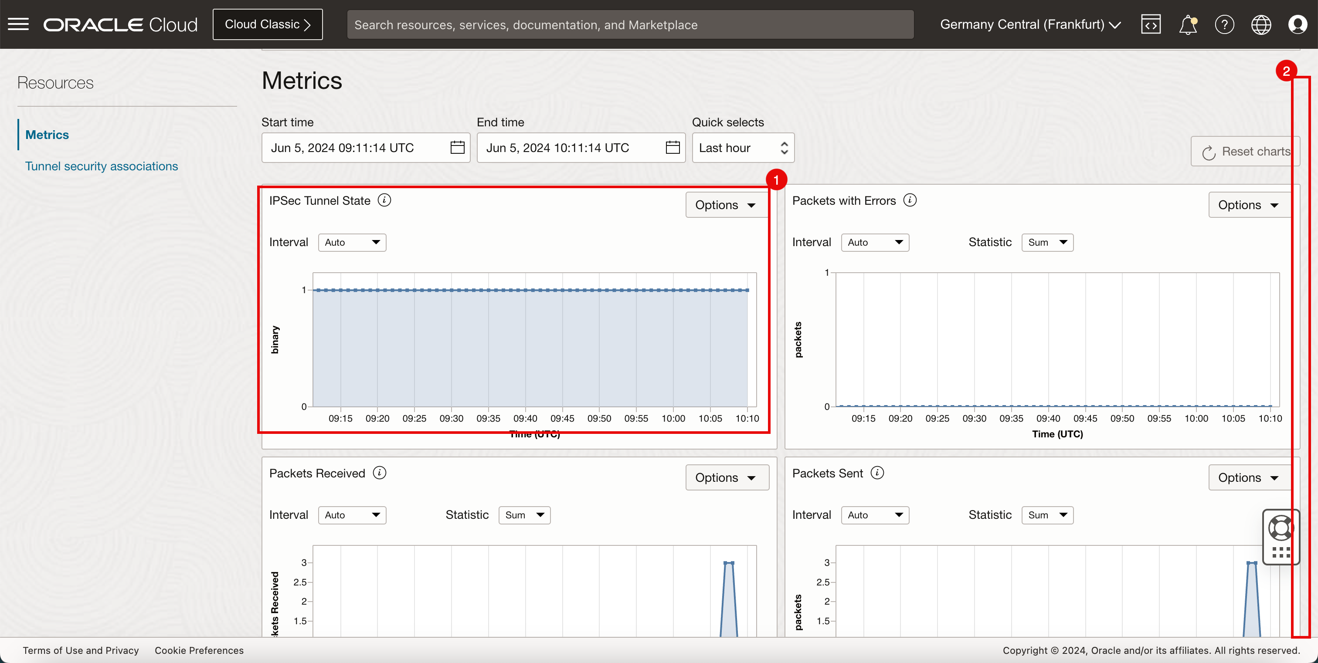Open the floating support lifebuoy widget
The image size is (1318, 663).
[1280, 528]
